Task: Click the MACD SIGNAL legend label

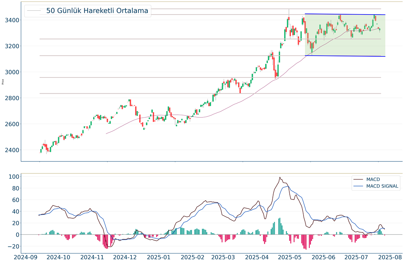Action: click(382, 186)
